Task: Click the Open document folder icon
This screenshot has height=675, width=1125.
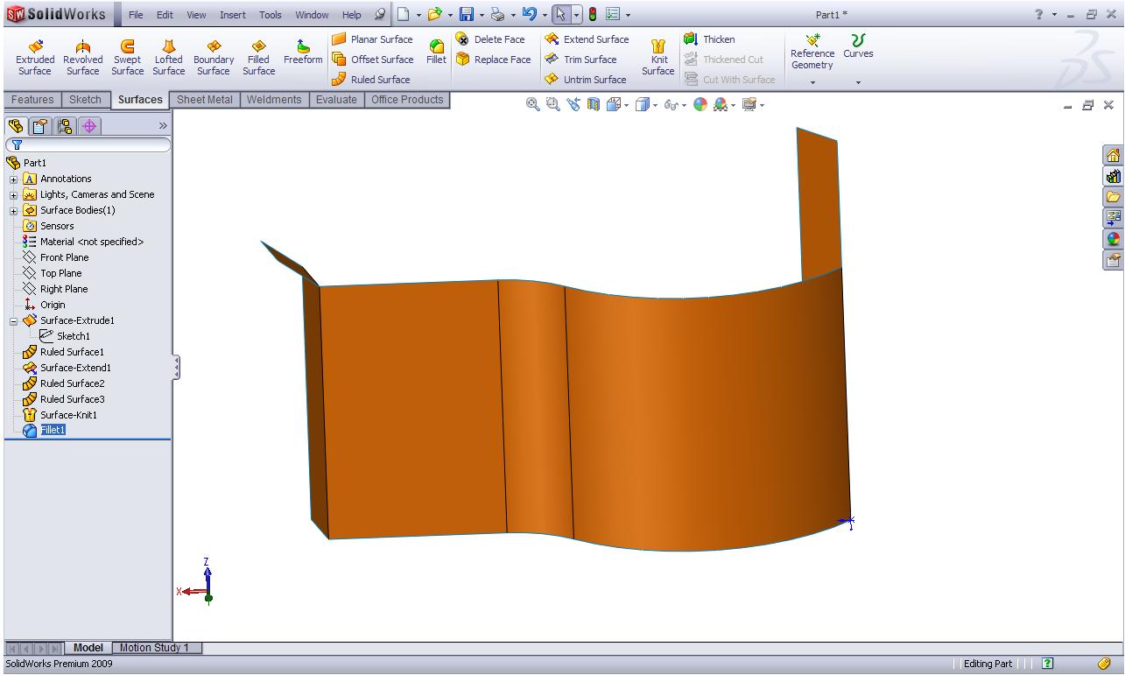Action: pos(435,14)
